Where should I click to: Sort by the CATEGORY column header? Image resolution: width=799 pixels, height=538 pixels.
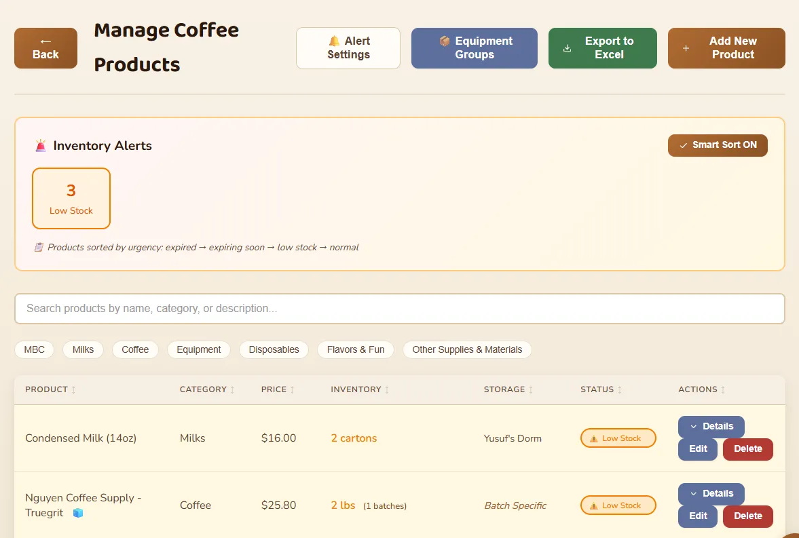[207, 389]
